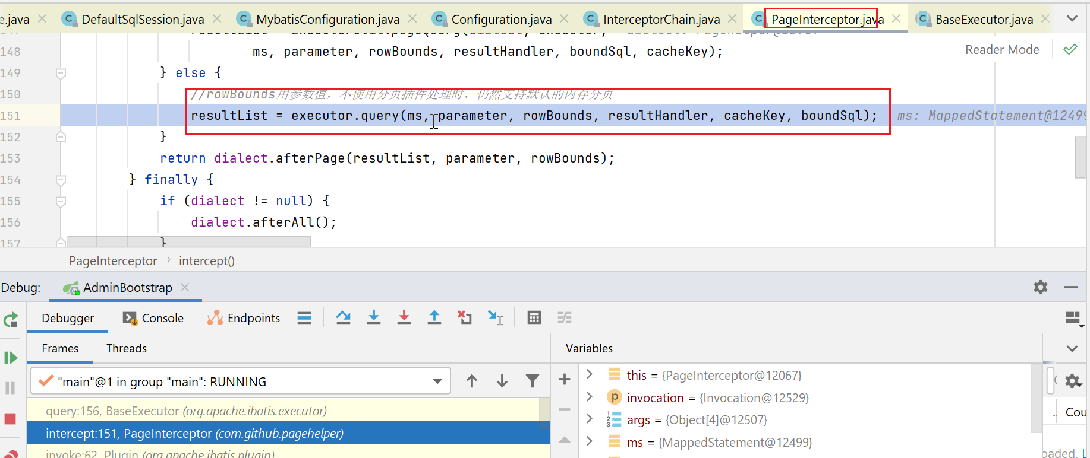The image size is (1090, 458).
Task: Expand the invocation variable node
Action: point(590,397)
